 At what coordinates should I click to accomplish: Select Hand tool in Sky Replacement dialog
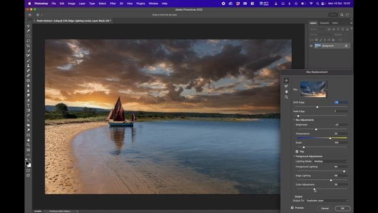(x=286, y=92)
